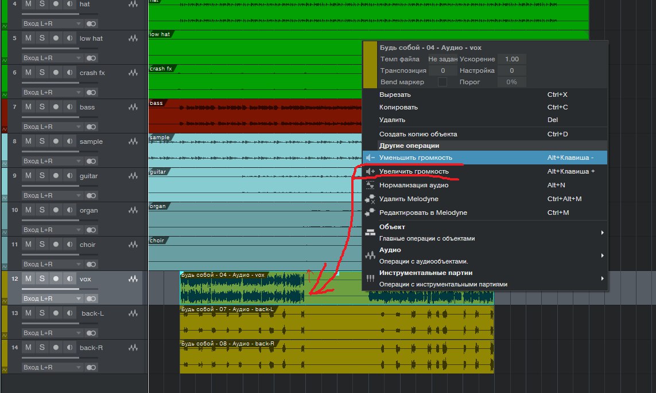
Task: Open input dropdown on back-R track
Action: click(52, 367)
